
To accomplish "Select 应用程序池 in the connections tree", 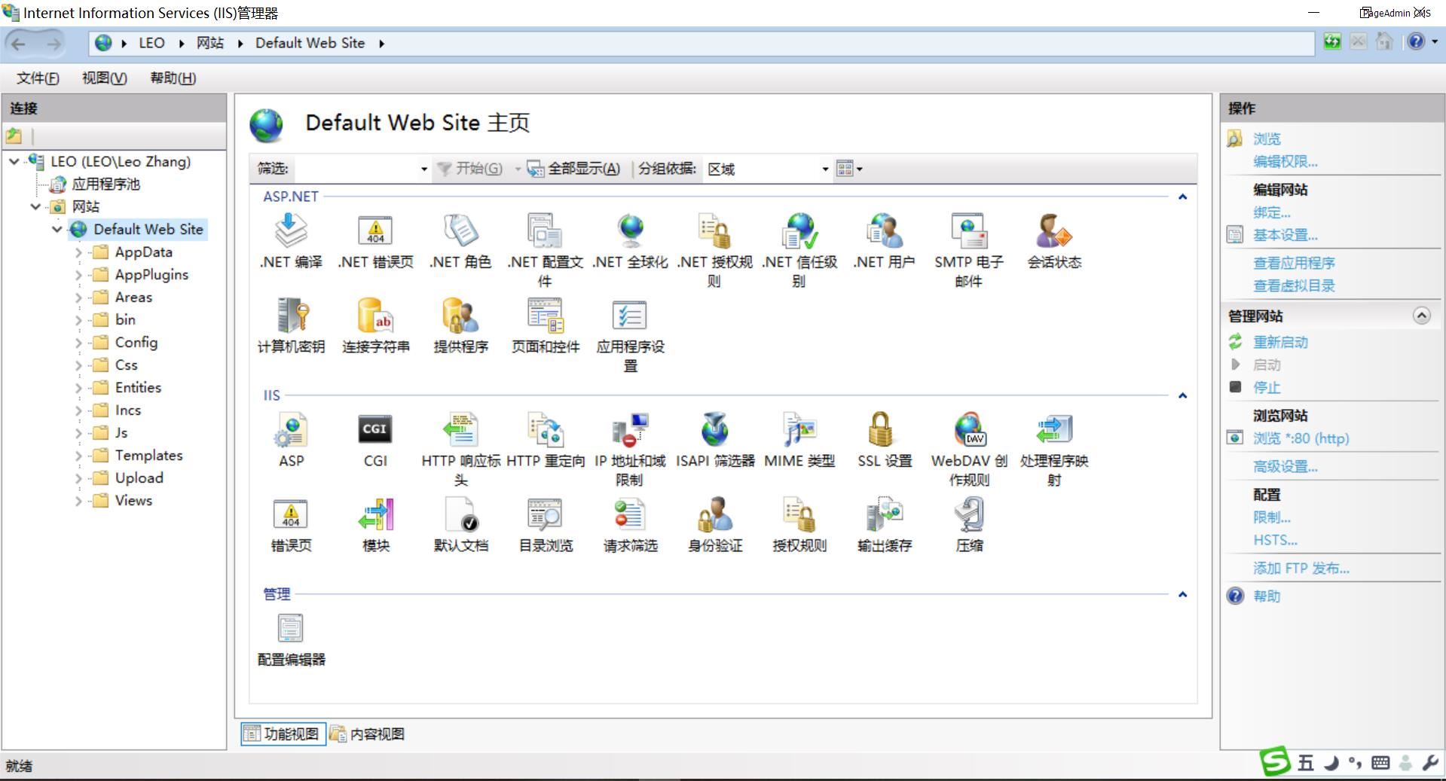I will (x=105, y=185).
